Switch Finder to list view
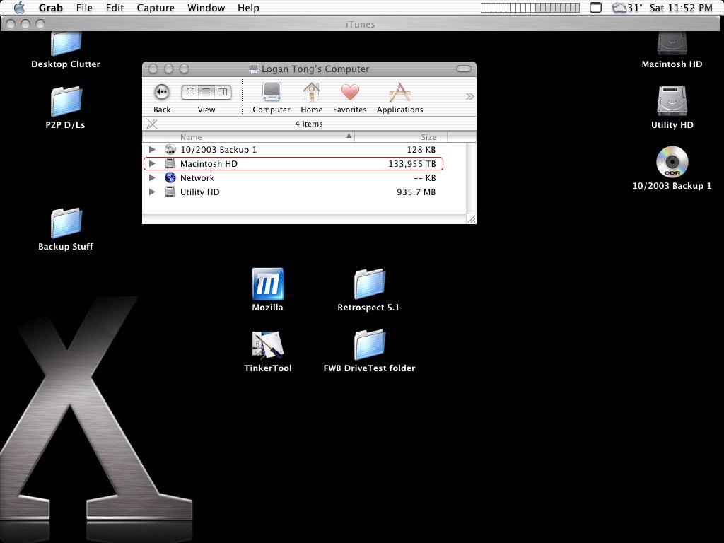The width and height of the screenshot is (724, 543). pos(206,93)
